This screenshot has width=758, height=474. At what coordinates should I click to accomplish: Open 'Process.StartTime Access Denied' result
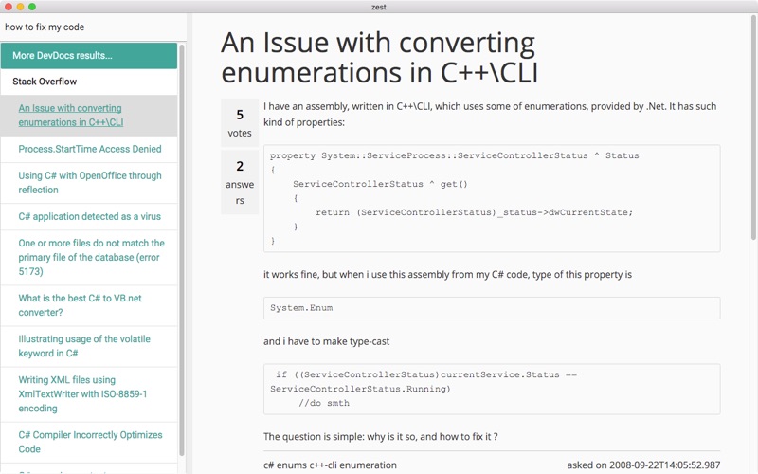coord(89,149)
